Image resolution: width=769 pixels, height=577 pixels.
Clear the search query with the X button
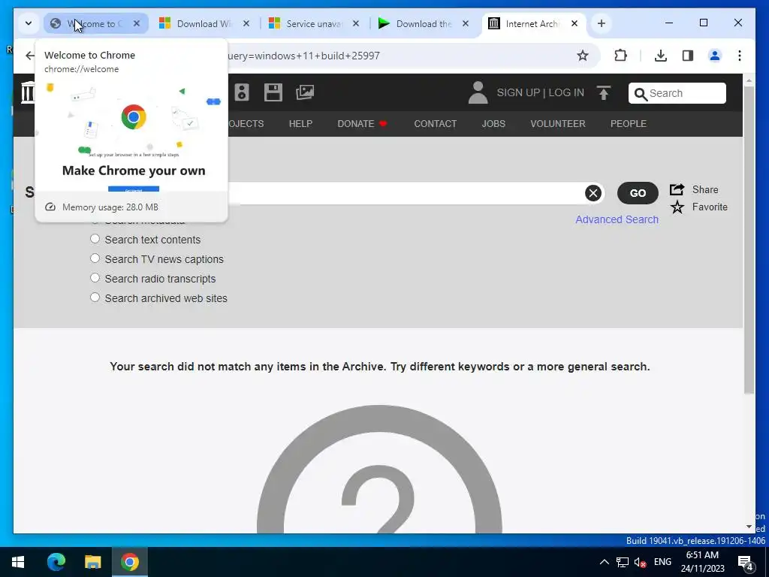pyautogui.click(x=593, y=193)
